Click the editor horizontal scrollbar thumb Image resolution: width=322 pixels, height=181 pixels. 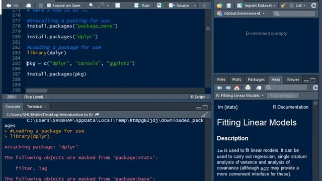[37, 90]
